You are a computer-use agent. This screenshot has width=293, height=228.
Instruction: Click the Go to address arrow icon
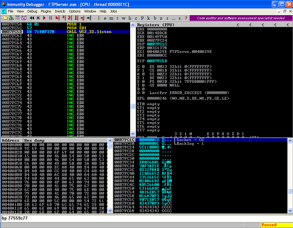click(x=89, y=18)
